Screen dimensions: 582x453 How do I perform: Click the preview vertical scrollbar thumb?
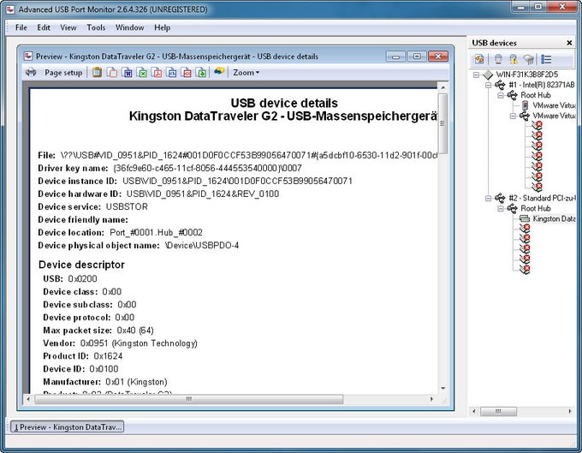[x=442, y=123]
